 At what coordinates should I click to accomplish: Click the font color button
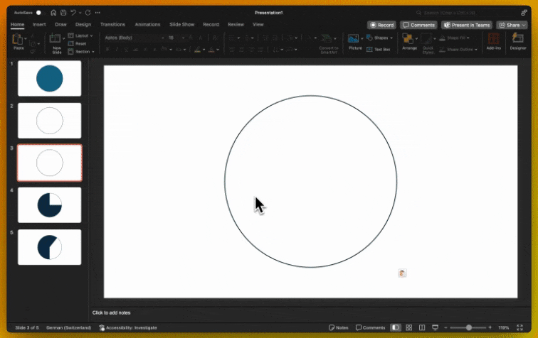(x=211, y=50)
